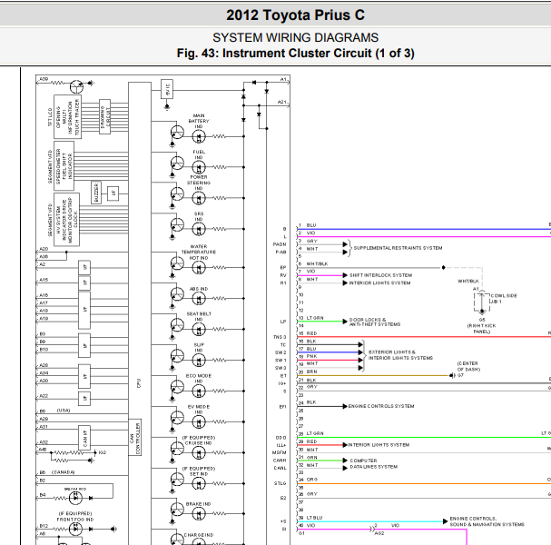The width and height of the screenshot is (551, 545).
Task: Select the '2012 Toyota Prius C' title
Action: tap(295, 15)
